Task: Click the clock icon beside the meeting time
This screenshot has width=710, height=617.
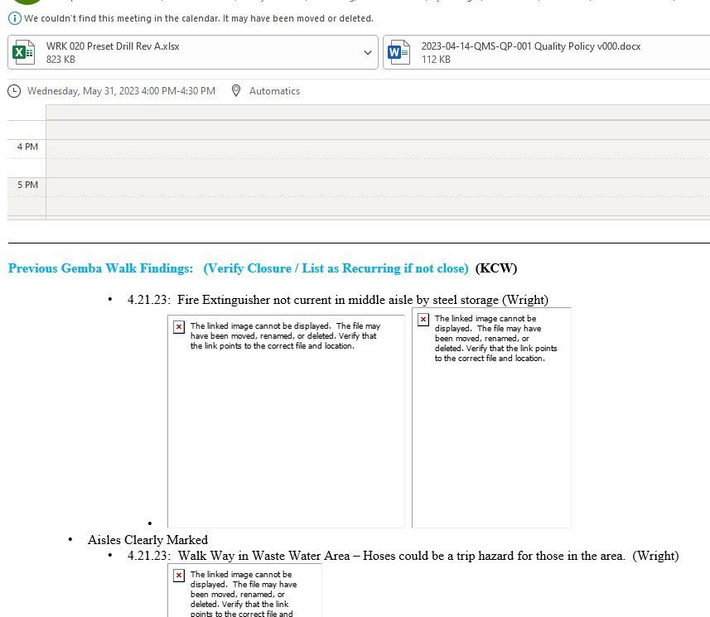Action: [x=13, y=91]
